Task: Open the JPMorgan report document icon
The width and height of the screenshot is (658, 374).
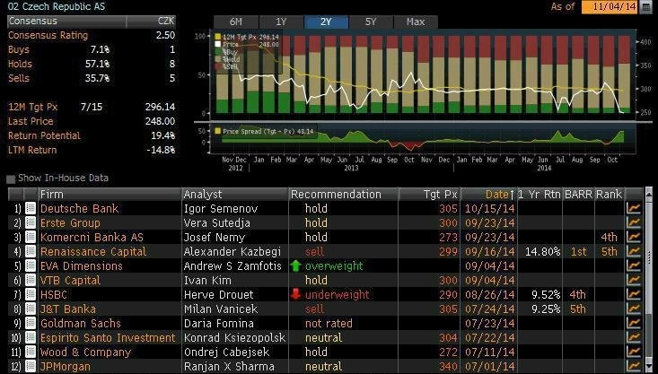Action: coord(31,366)
